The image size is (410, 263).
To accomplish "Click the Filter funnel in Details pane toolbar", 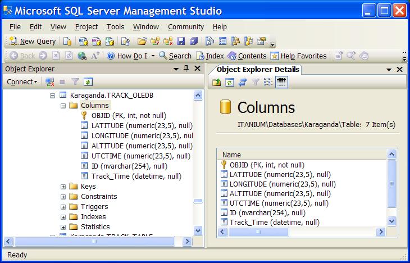I will click(x=255, y=82).
